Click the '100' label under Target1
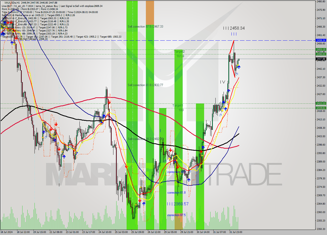The image size is (327, 235). point(181,110)
